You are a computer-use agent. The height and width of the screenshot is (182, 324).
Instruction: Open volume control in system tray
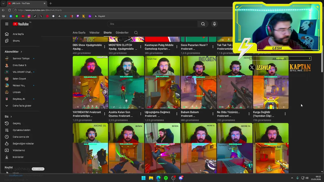click(x=307, y=178)
